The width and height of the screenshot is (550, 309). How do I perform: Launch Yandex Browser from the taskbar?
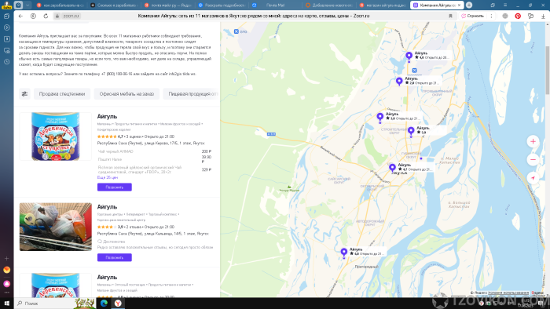(x=118, y=303)
